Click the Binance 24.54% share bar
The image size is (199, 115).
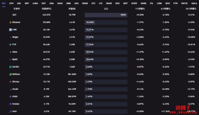pos(106,22)
